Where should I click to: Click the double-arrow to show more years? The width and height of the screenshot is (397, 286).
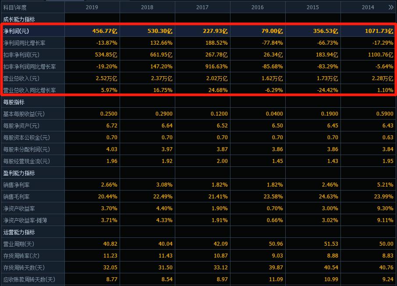click(x=391, y=7)
